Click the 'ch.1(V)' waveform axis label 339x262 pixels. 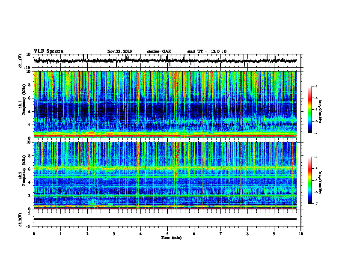(x=20, y=61)
